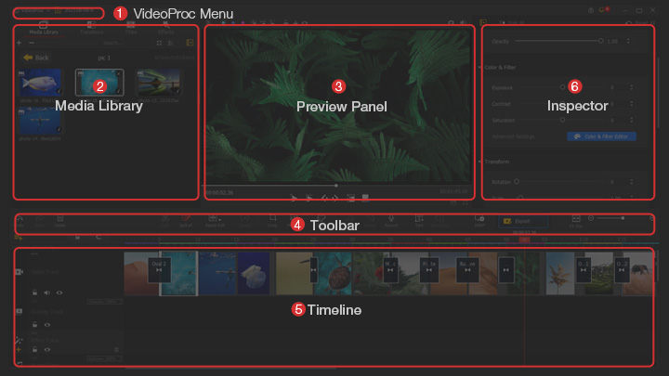The width and height of the screenshot is (669, 376).
Task: Toggle Video Track visibility eye
Action: pos(59,292)
